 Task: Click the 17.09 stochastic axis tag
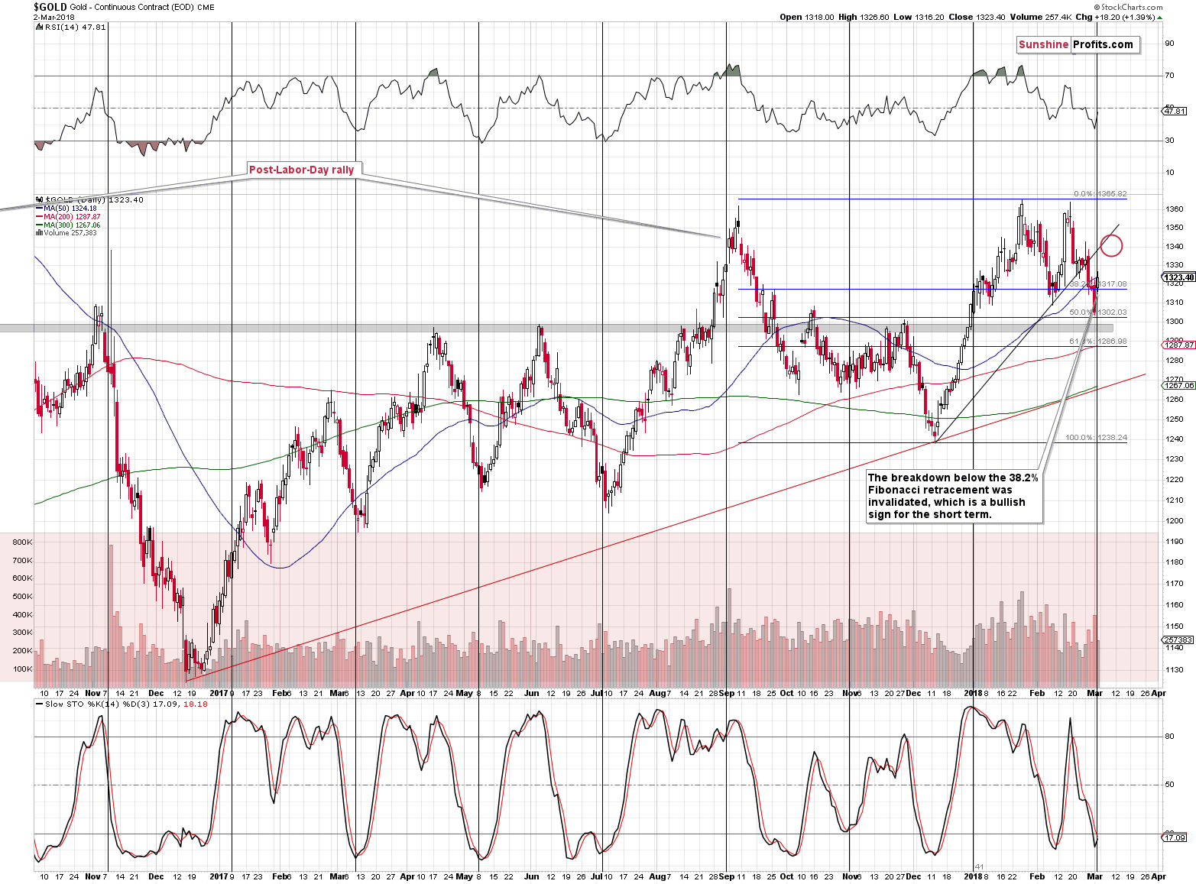pyautogui.click(x=1175, y=838)
